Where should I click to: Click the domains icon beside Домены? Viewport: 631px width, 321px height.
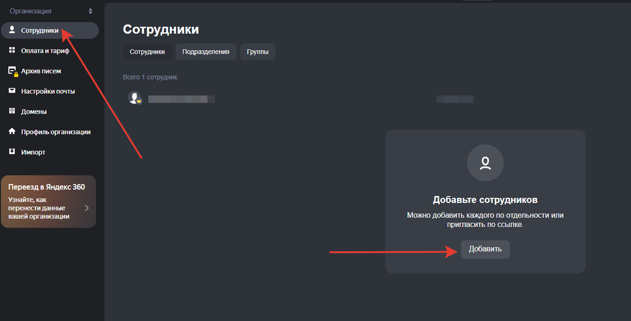coord(12,111)
